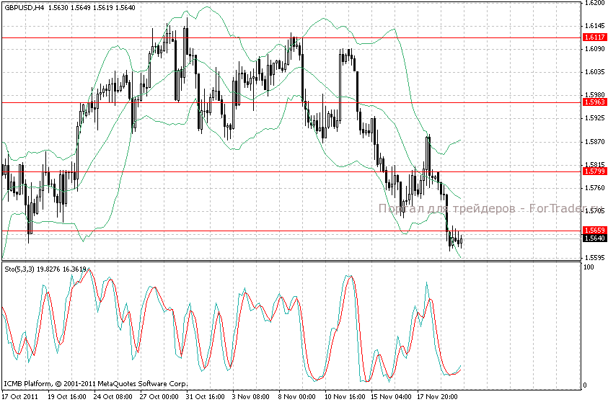The image size is (608, 402).
Task: Click the red 1.5659 price level label
Action: click(594, 231)
